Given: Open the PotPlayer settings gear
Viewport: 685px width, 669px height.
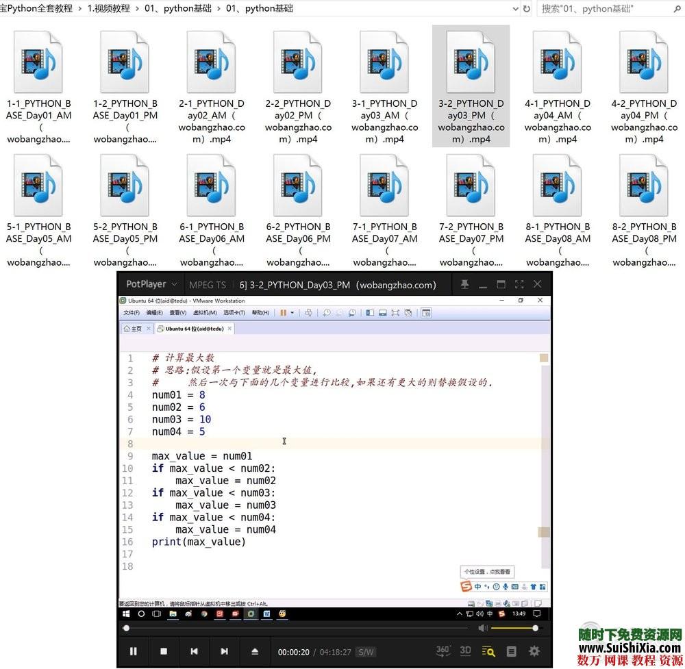Looking at the screenshot, I should tap(534, 651).
